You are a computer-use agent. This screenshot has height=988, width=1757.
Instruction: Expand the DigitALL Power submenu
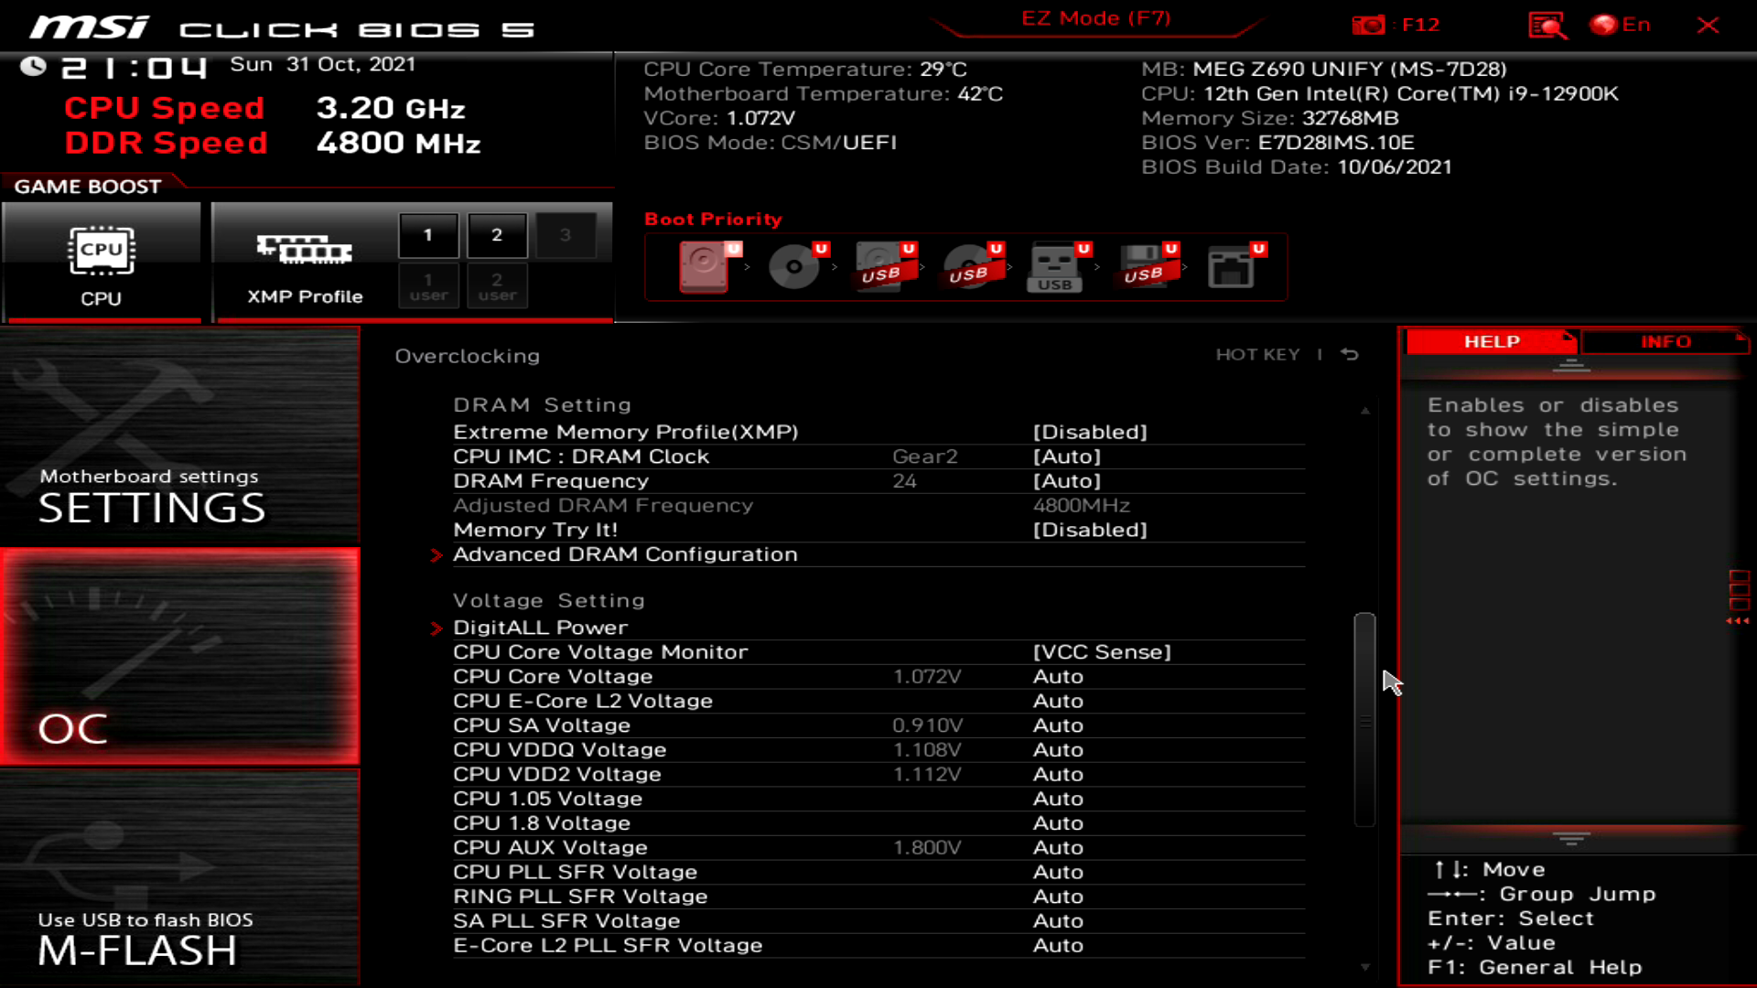point(540,627)
